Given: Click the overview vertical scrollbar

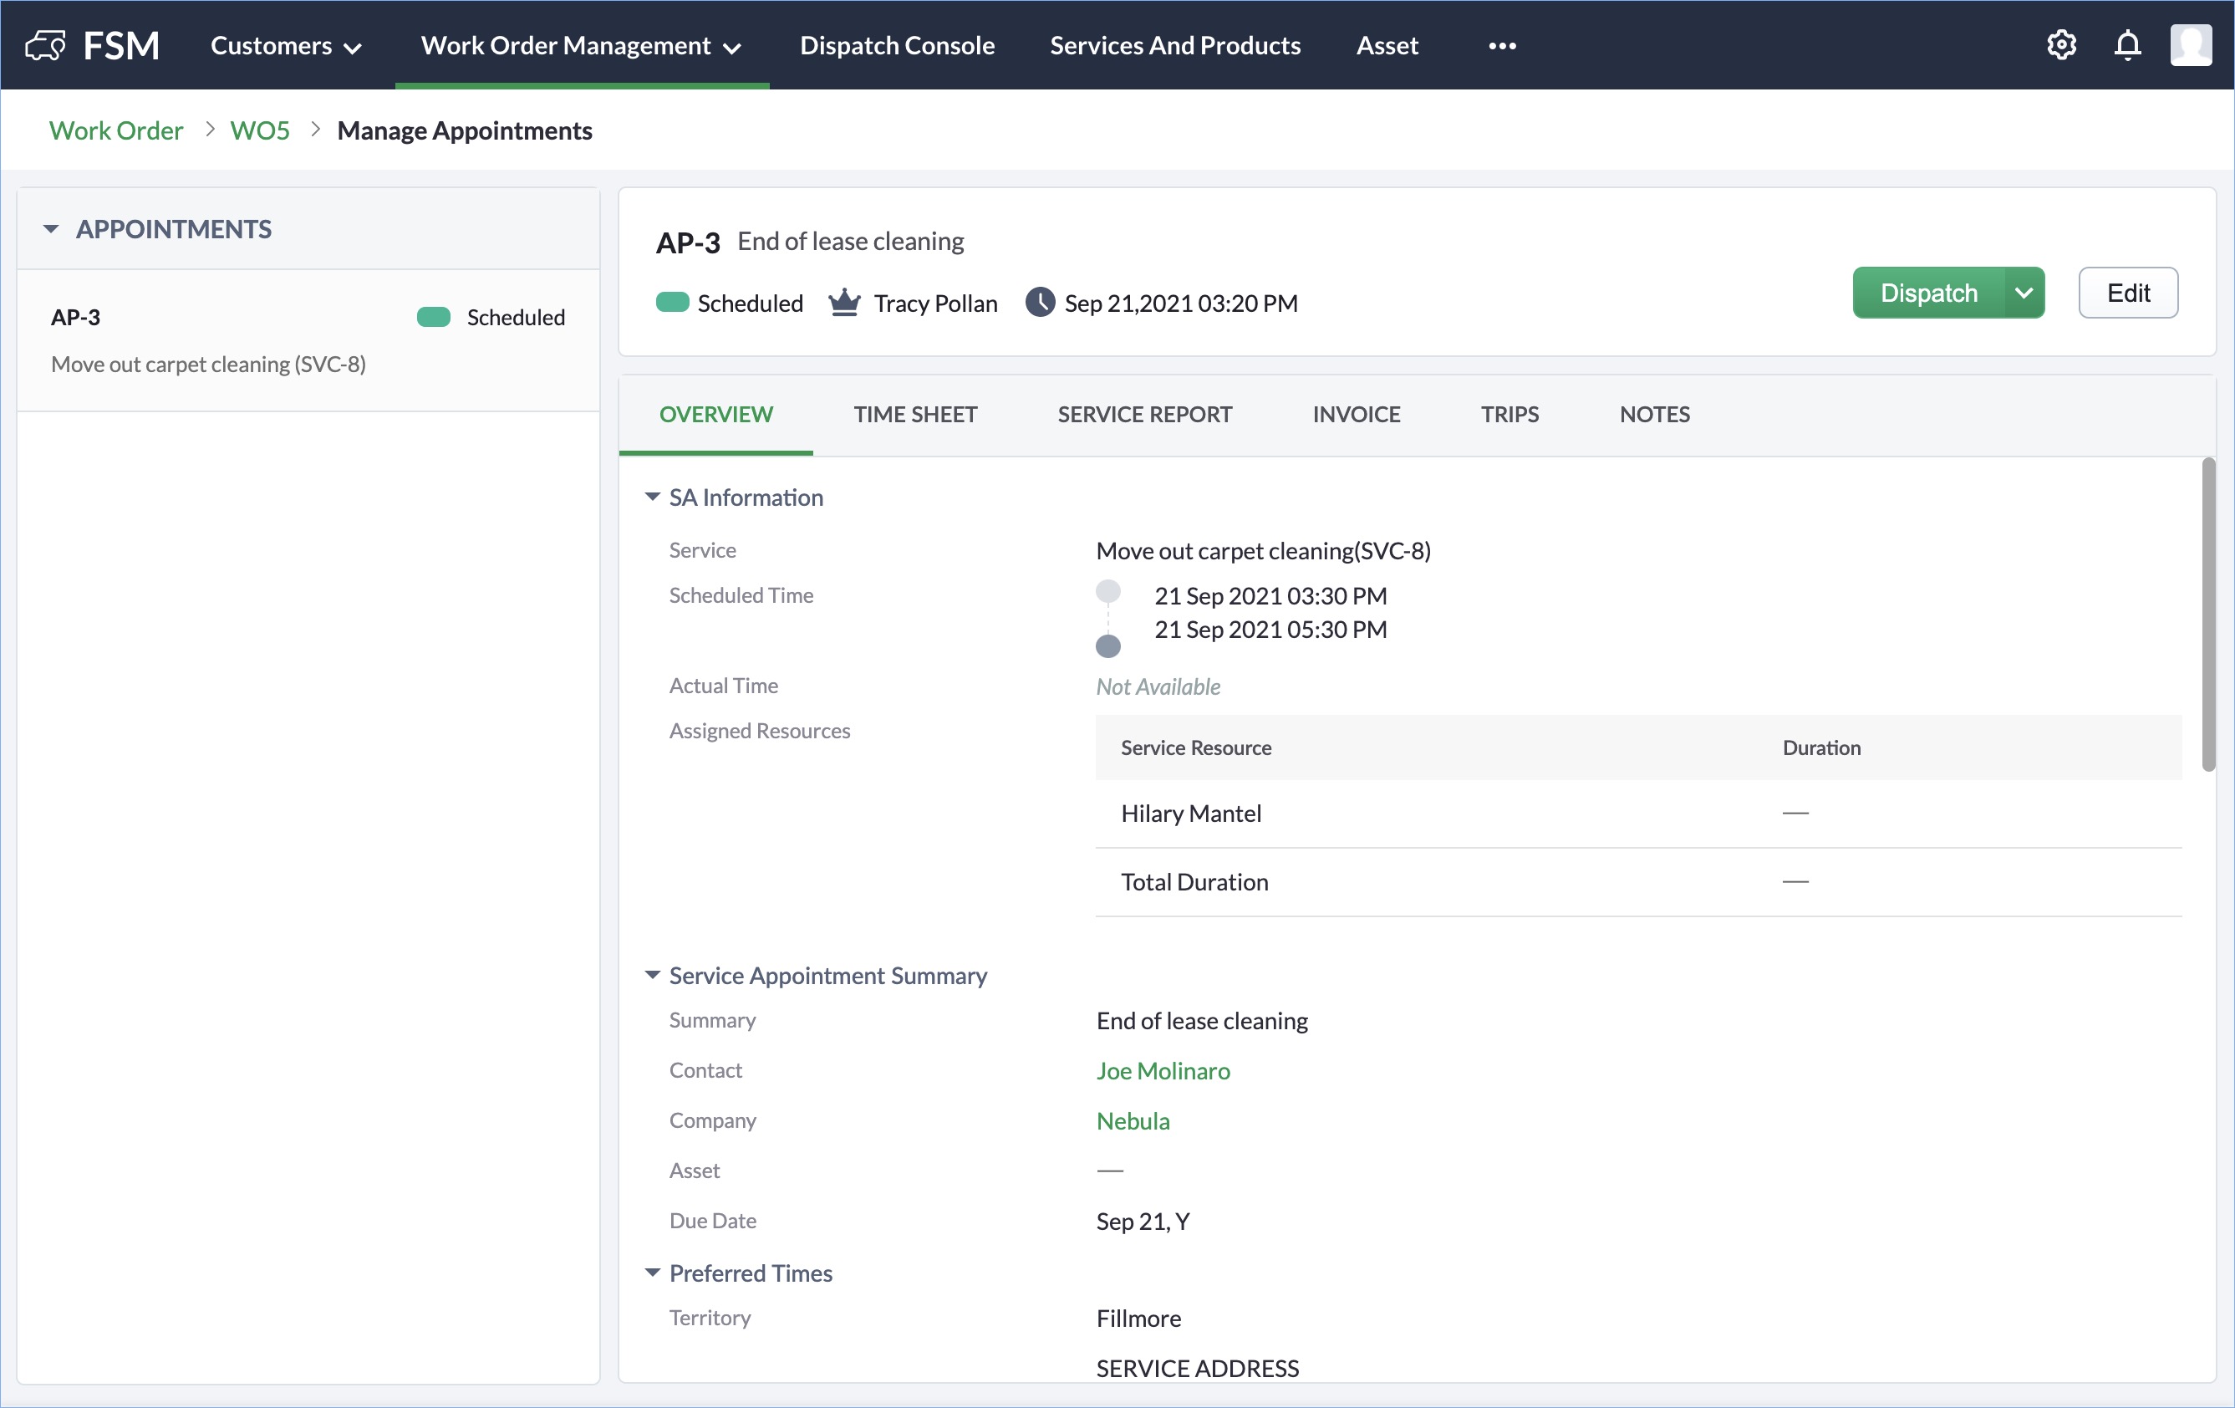Looking at the screenshot, I should [x=2208, y=613].
